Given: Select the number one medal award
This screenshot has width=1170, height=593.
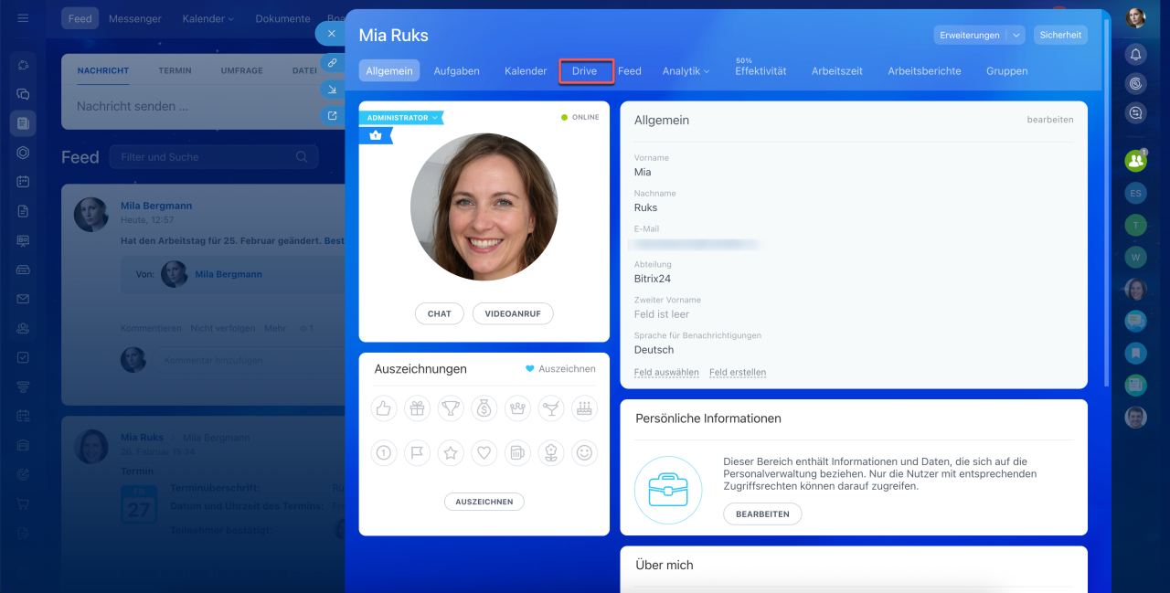Looking at the screenshot, I should click(384, 452).
